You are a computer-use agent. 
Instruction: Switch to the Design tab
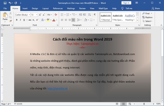click(35, 8)
